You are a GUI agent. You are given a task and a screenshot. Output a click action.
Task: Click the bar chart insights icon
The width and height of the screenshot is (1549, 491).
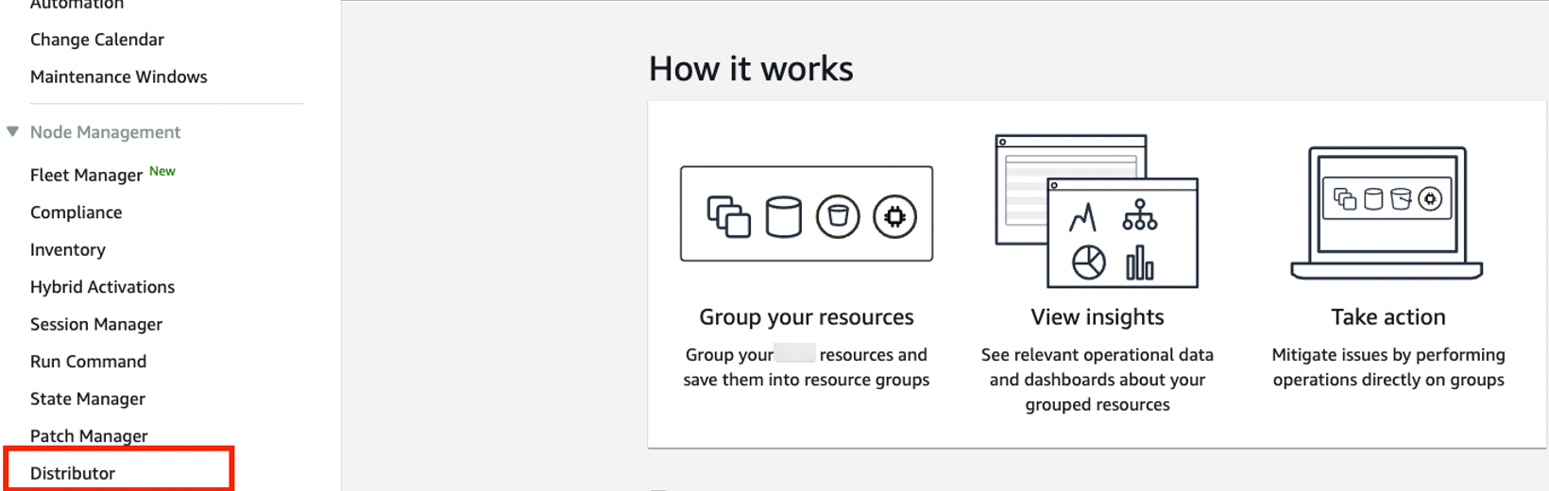[x=1140, y=262]
